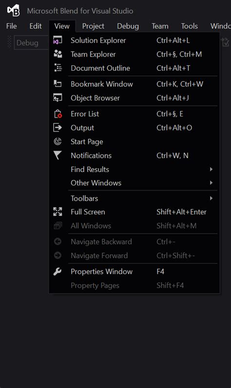
Task: Open the Tools menu
Action: [190, 26]
